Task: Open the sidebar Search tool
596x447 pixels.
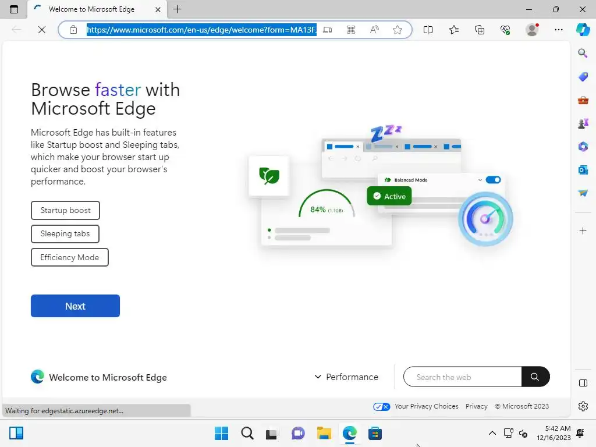Action: click(x=583, y=53)
